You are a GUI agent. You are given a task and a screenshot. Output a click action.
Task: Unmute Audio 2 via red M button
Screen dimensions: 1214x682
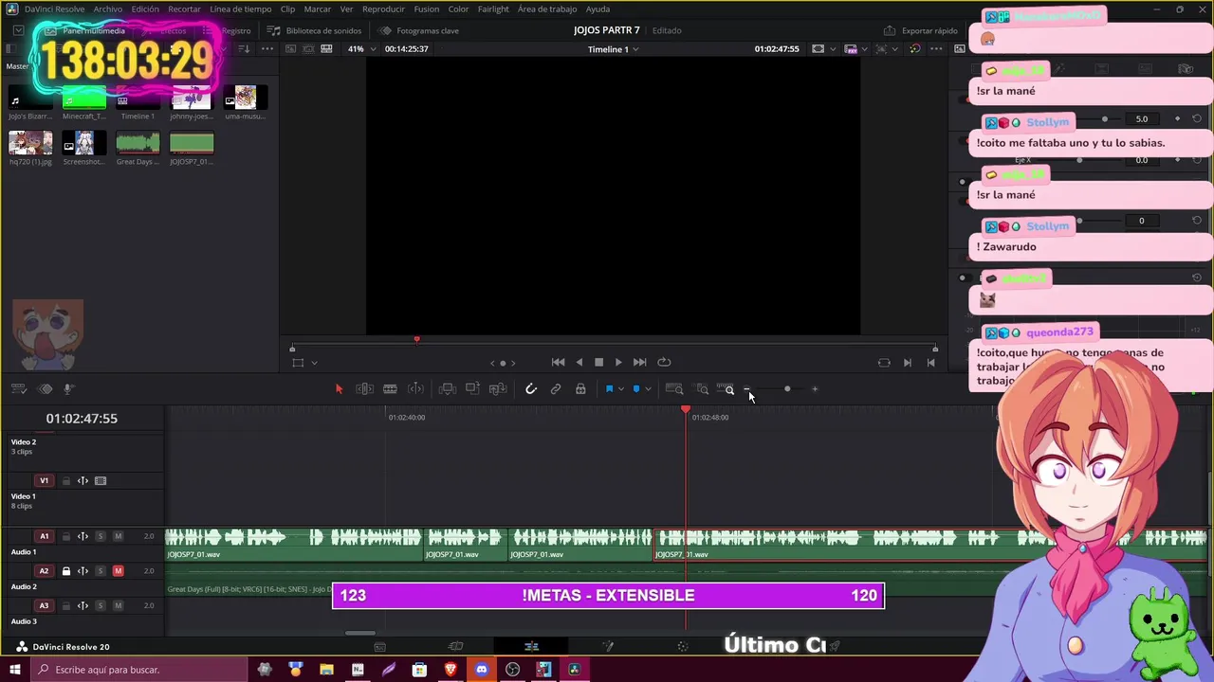click(118, 571)
